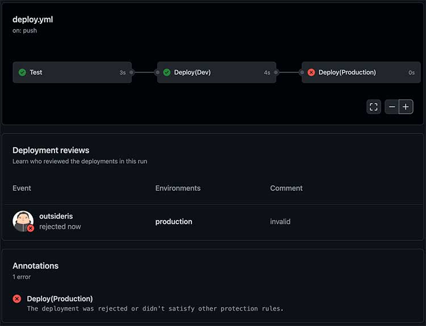
Task: Click the Comment column header
Action: point(286,188)
